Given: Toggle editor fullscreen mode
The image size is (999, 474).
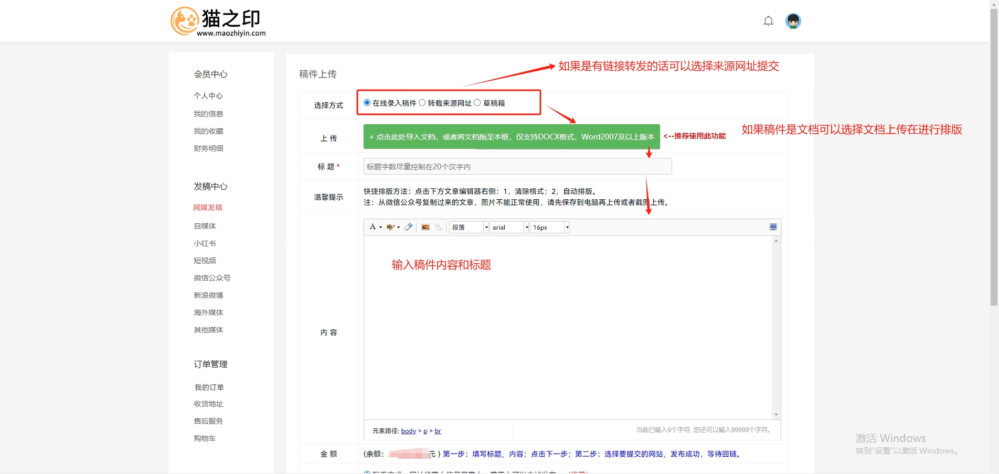Looking at the screenshot, I should (773, 227).
